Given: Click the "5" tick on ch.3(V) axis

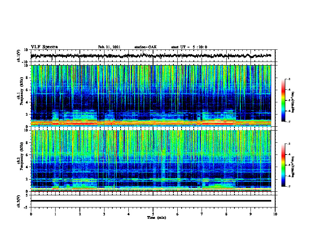Looking at the screenshot, I should point(27,195).
